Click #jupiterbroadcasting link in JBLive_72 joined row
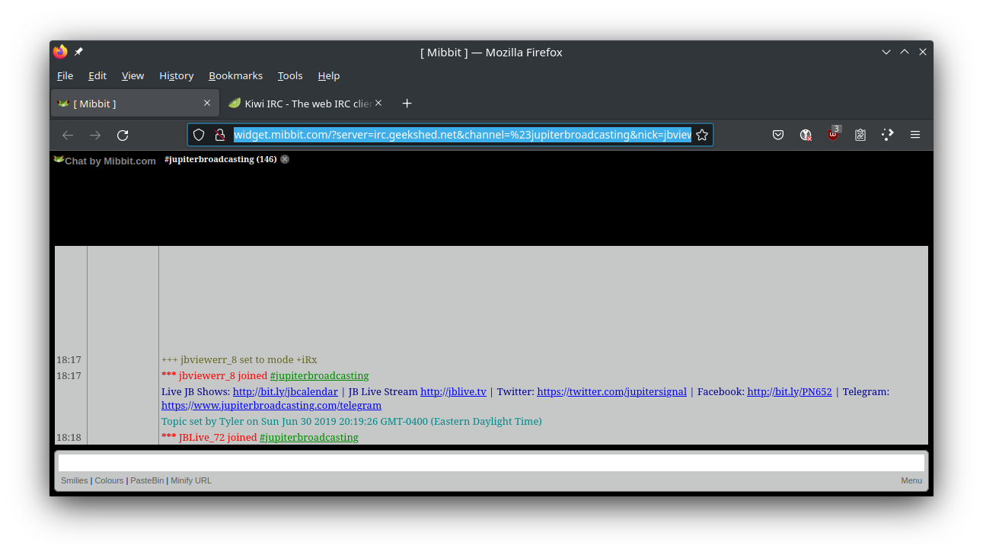The width and height of the screenshot is (983, 555). click(x=308, y=437)
